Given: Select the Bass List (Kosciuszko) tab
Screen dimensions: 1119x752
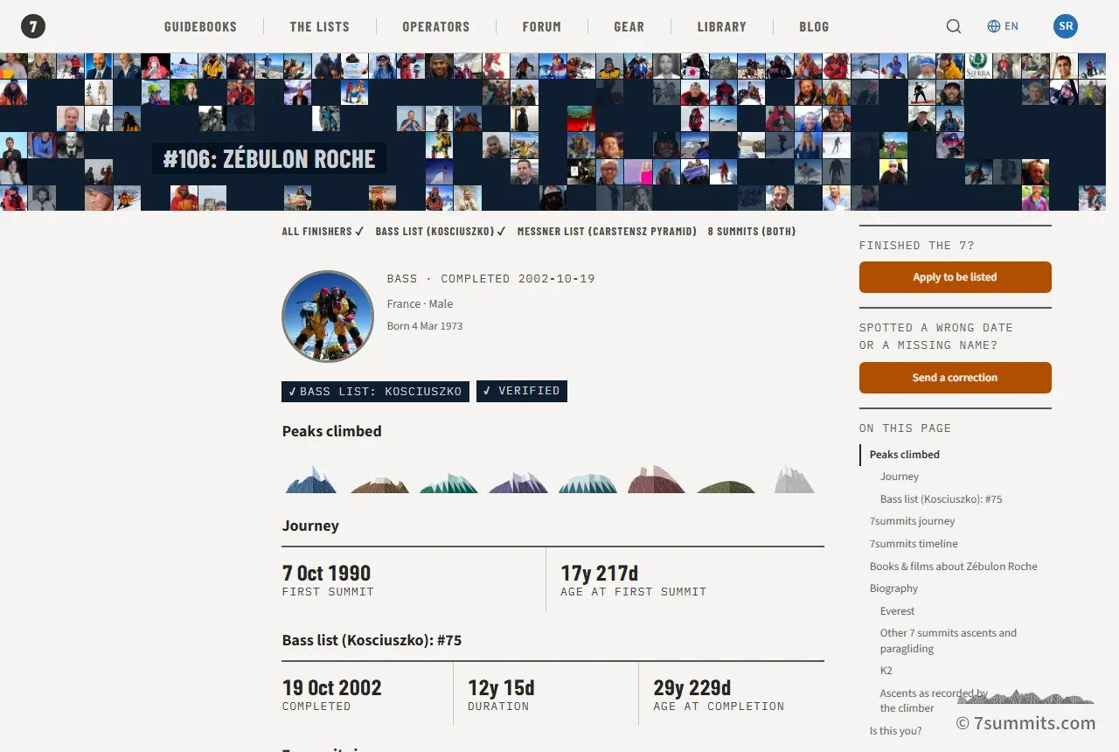Looking at the screenshot, I should coord(441,232).
